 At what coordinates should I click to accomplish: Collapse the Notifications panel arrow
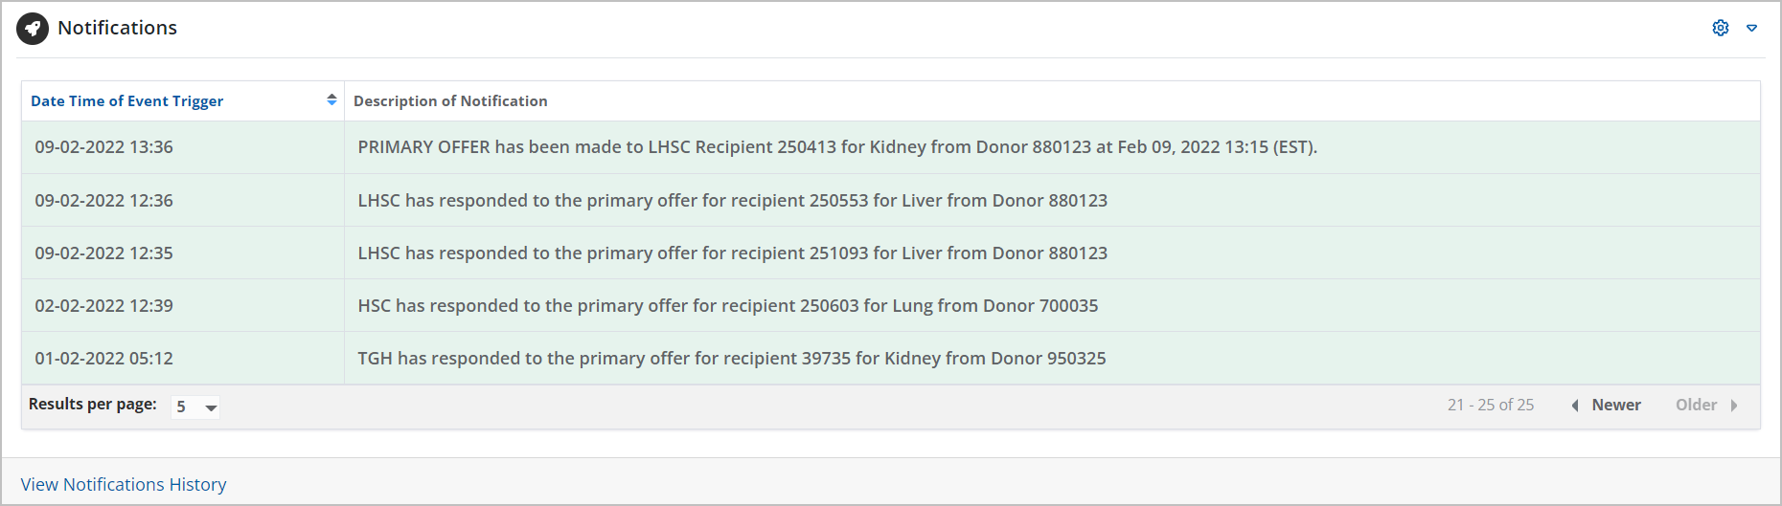(x=1751, y=28)
